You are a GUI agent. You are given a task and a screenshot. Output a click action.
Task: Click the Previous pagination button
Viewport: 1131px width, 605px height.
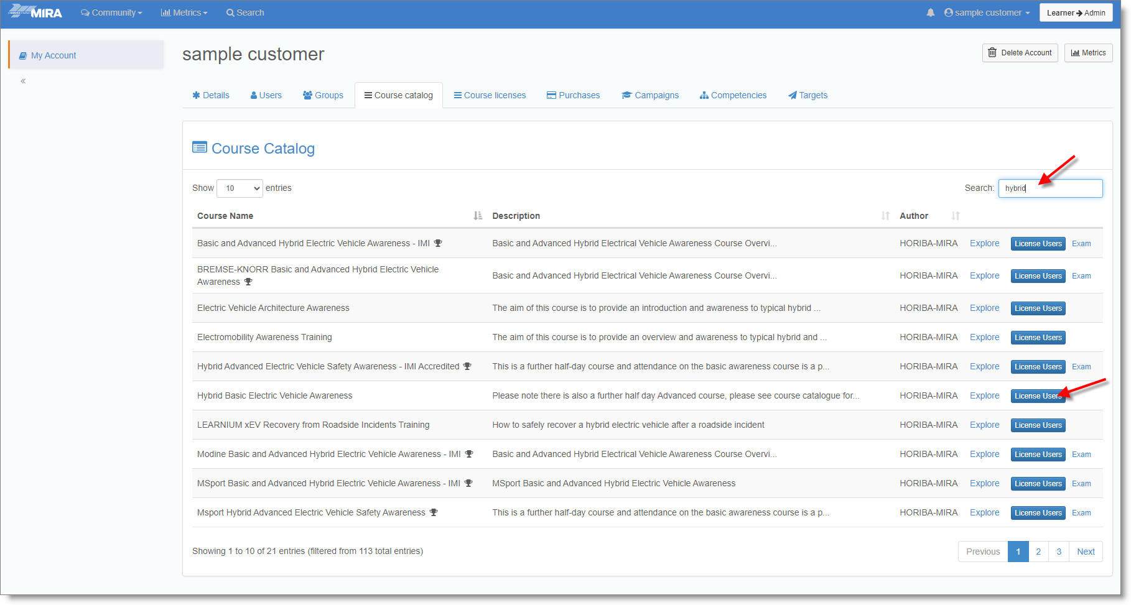(983, 552)
